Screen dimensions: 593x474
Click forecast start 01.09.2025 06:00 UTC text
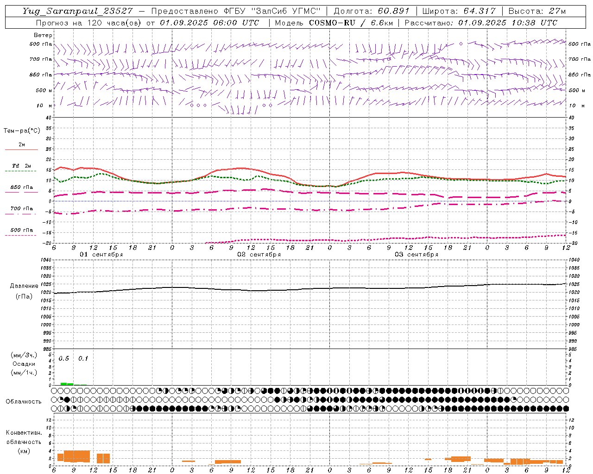click(209, 23)
